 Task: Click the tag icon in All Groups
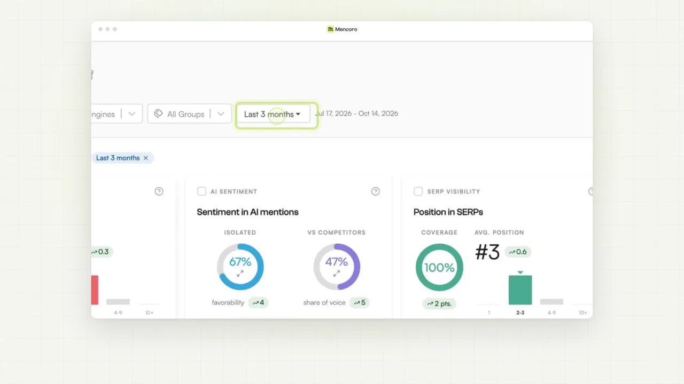[158, 114]
